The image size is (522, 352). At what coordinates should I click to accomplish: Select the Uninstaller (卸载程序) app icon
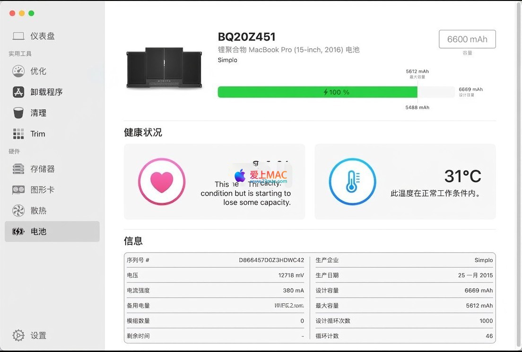click(18, 92)
